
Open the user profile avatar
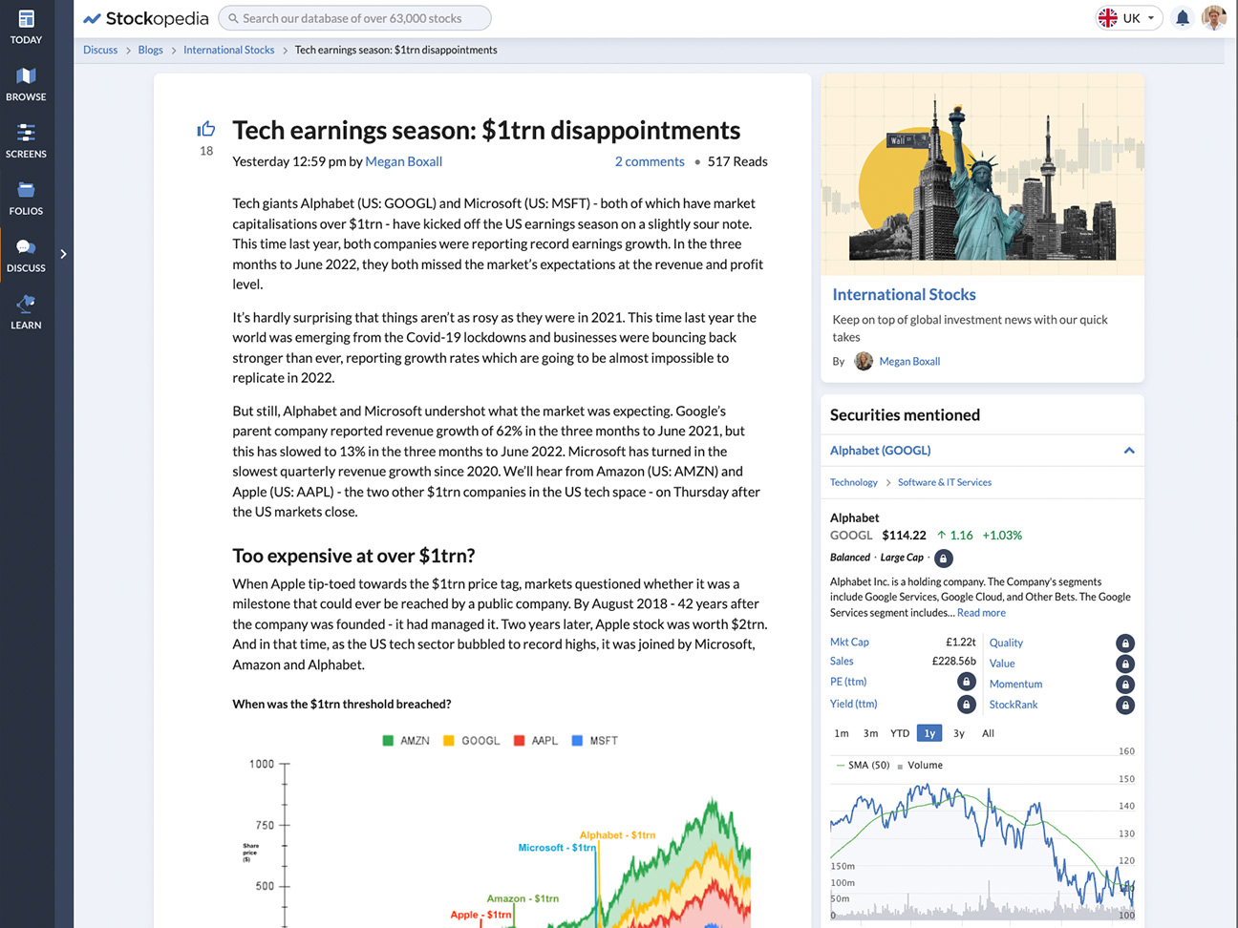1213,17
